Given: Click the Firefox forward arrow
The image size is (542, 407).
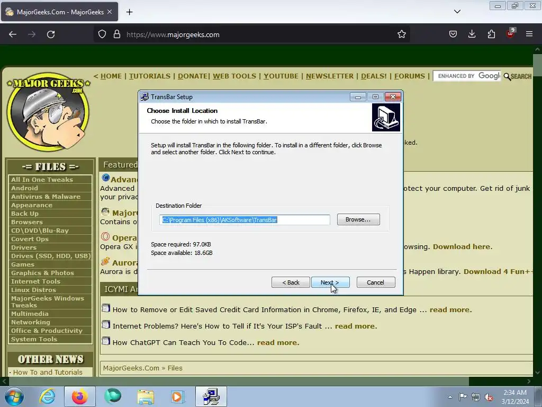Looking at the screenshot, I should (32, 34).
